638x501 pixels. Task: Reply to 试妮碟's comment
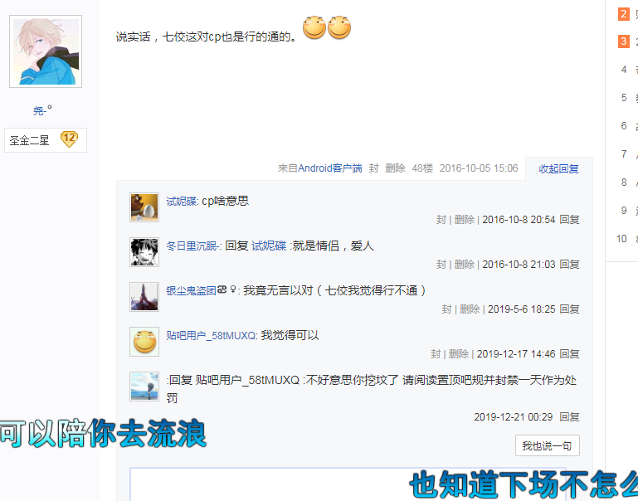569,220
